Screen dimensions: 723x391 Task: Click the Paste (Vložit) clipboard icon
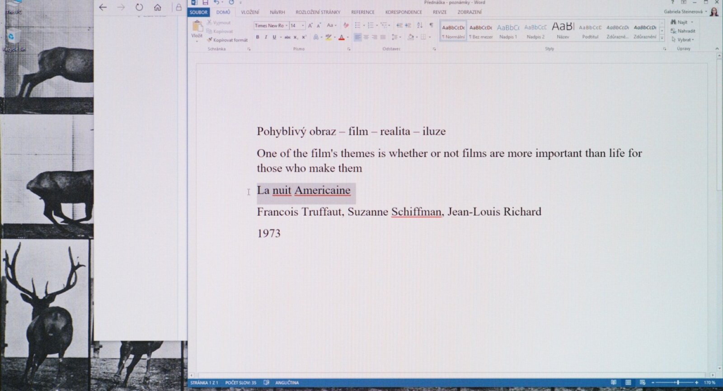[197, 28]
